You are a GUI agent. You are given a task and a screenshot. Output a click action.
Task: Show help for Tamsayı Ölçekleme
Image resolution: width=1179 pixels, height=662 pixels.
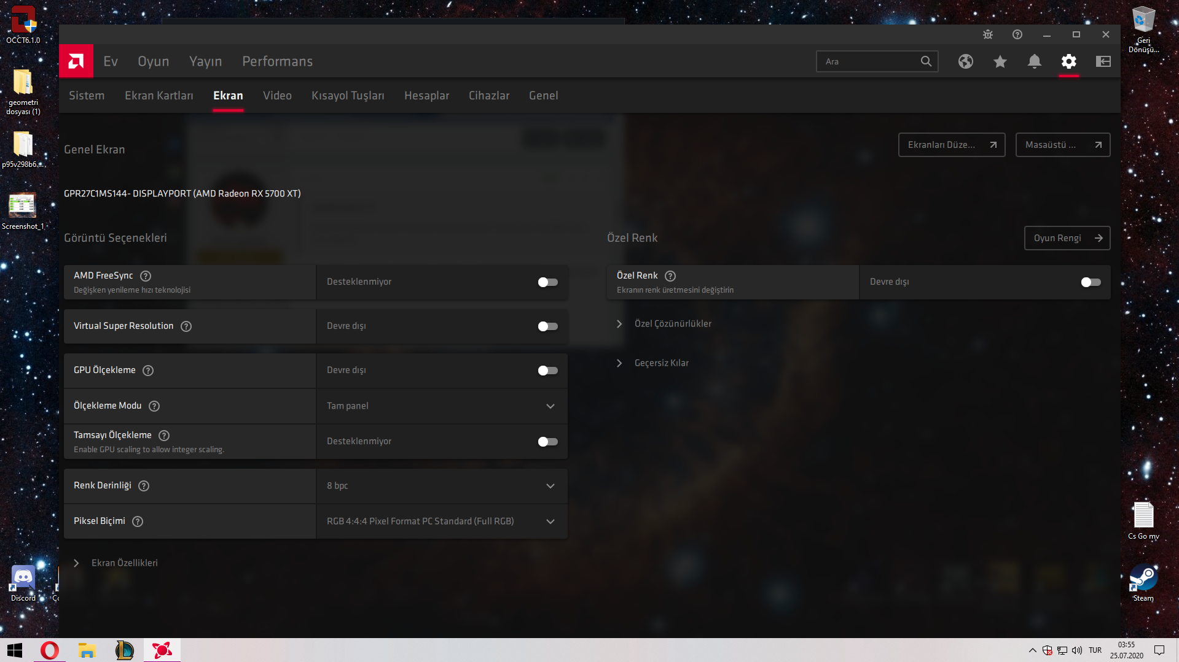[164, 436]
